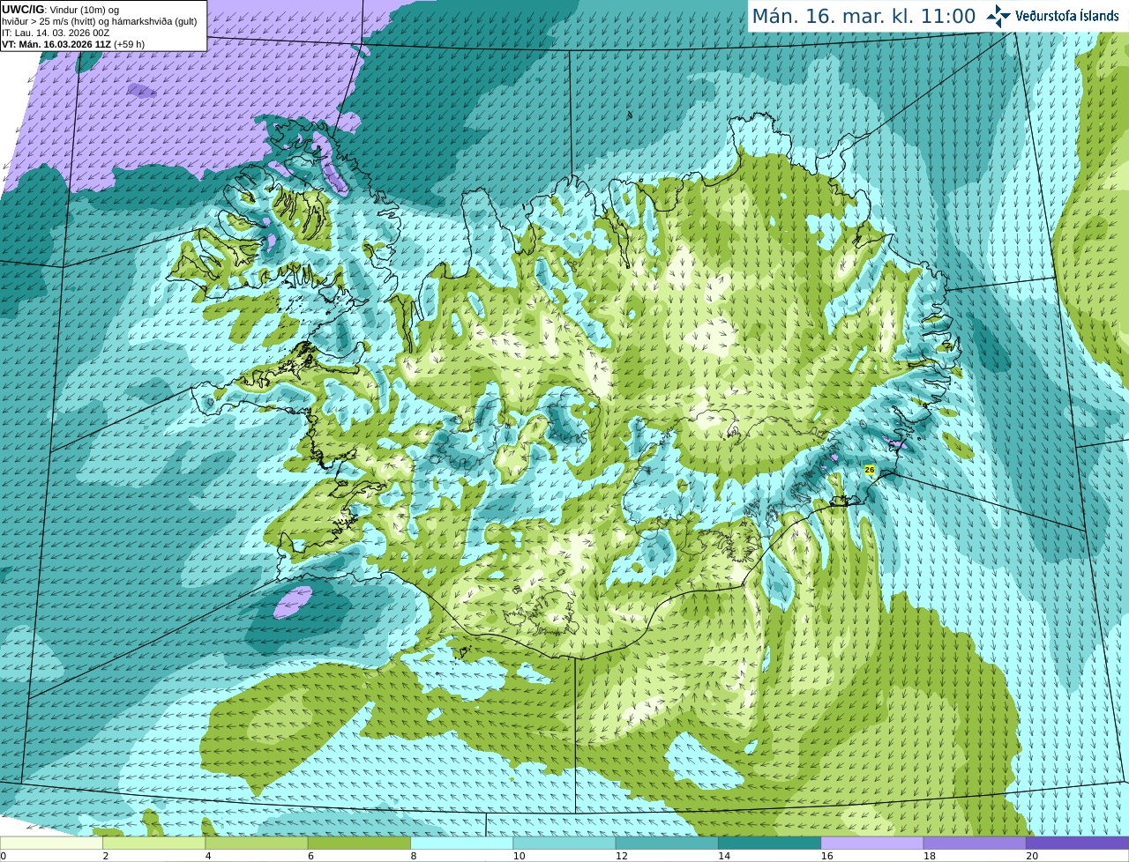The width and height of the screenshot is (1129, 862).
Task: Pick the above 20 m/s dark purple swatch
Action: 1077,843
